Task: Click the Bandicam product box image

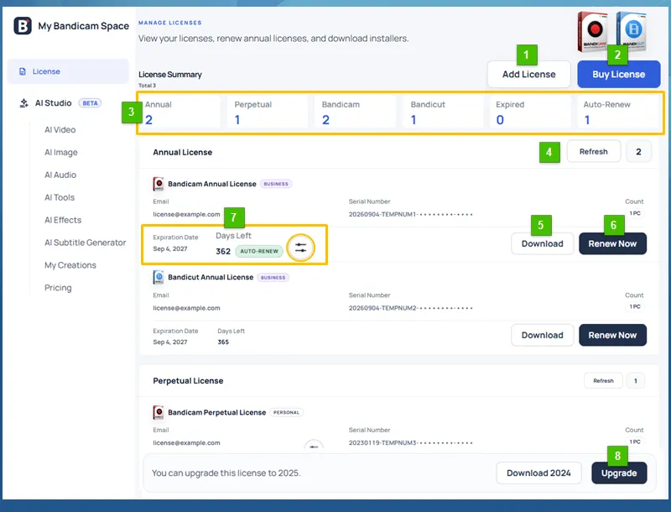Action: (x=593, y=32)
